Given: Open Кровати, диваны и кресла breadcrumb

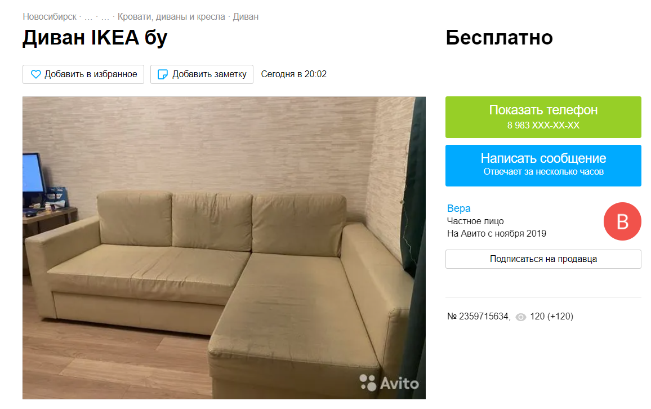Looking at the screenshot, I should tap(171, 17).
